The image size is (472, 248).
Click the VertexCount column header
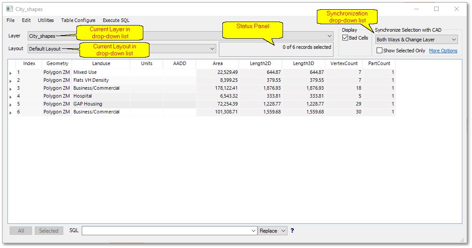tap(344, 63)
